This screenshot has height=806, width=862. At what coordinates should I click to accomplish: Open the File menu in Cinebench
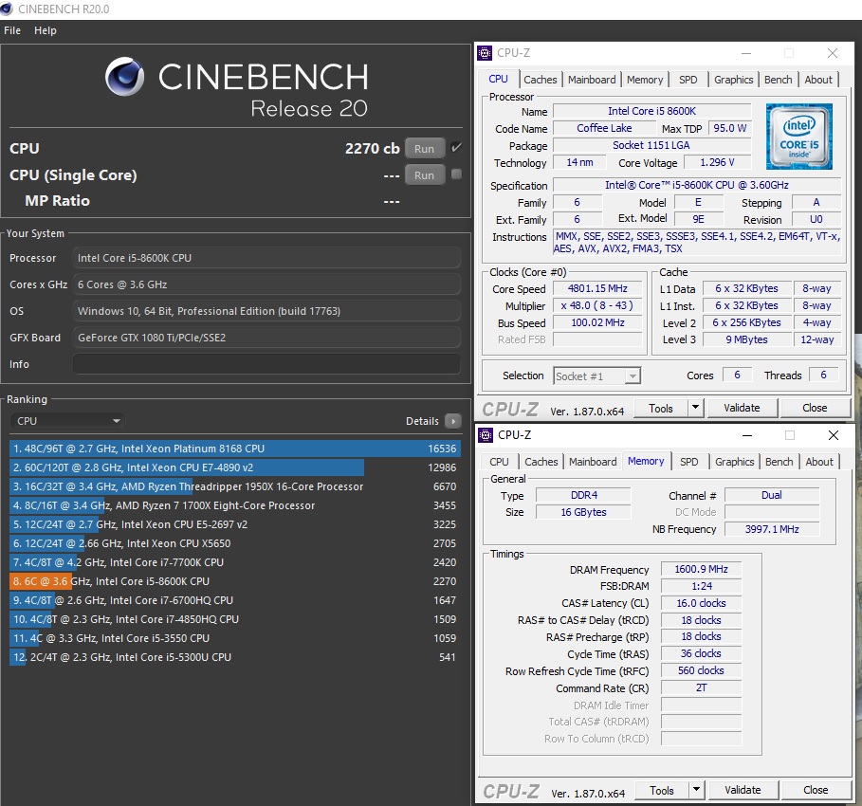click(x=12, y=30)
